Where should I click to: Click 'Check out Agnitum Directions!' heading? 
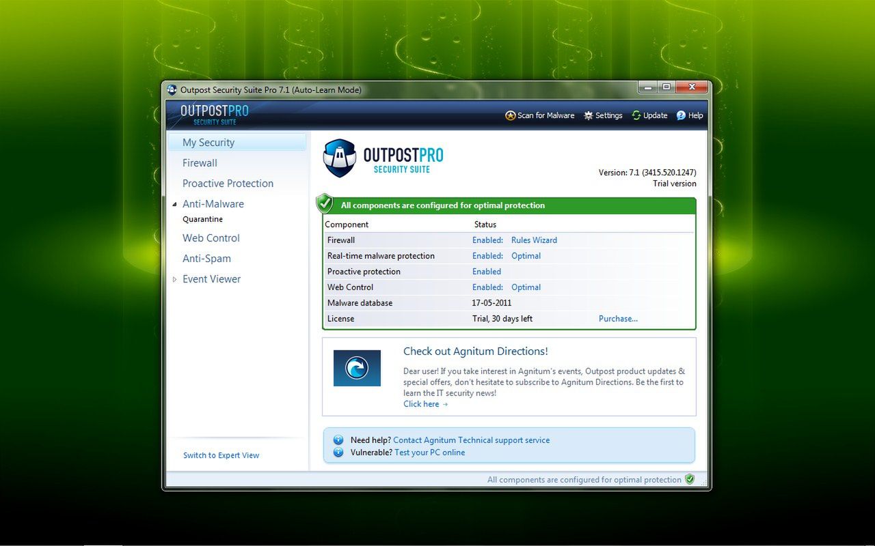point(476,351)
